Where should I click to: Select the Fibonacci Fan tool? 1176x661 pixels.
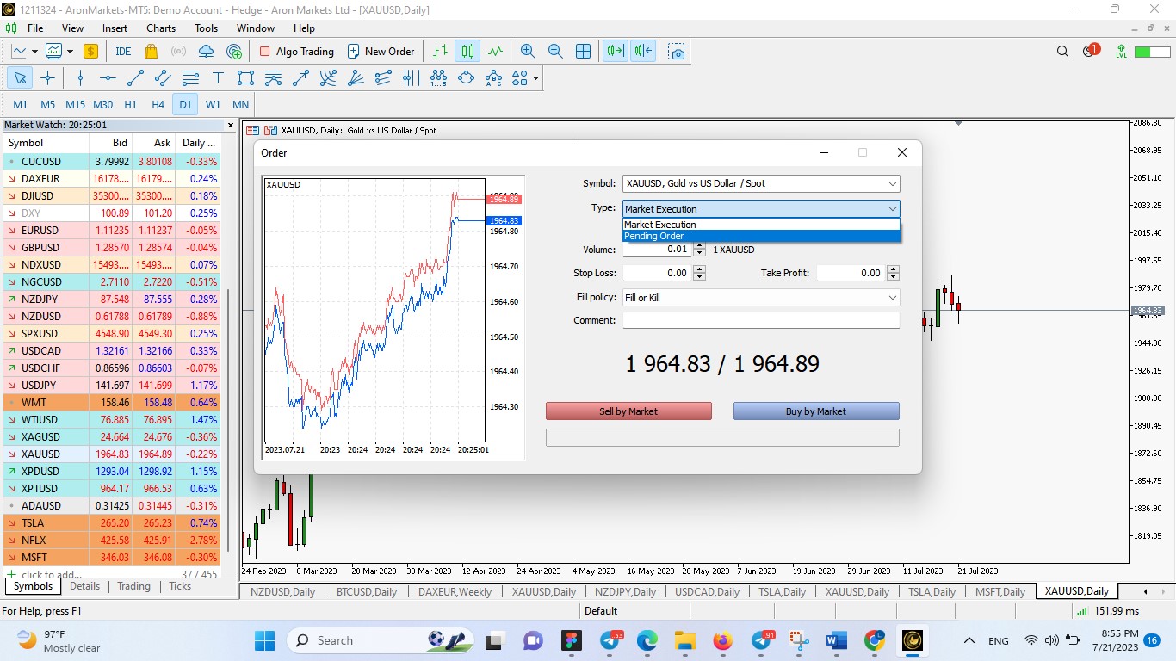click(x=356, y=78)
